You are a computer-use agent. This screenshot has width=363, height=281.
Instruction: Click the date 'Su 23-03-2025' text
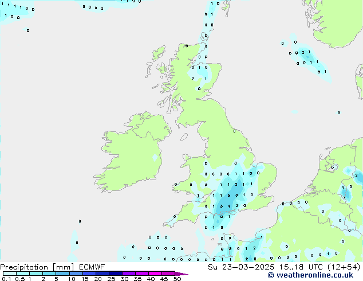click(241, 267)
